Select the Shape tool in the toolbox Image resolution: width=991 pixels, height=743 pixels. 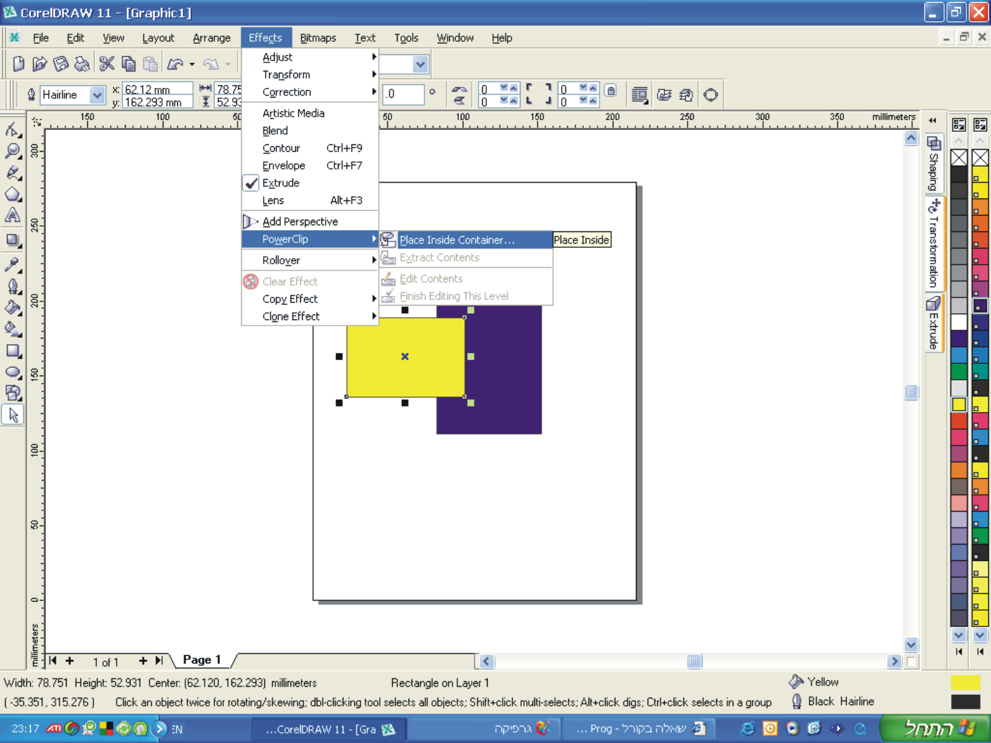[x=12, y=129]
